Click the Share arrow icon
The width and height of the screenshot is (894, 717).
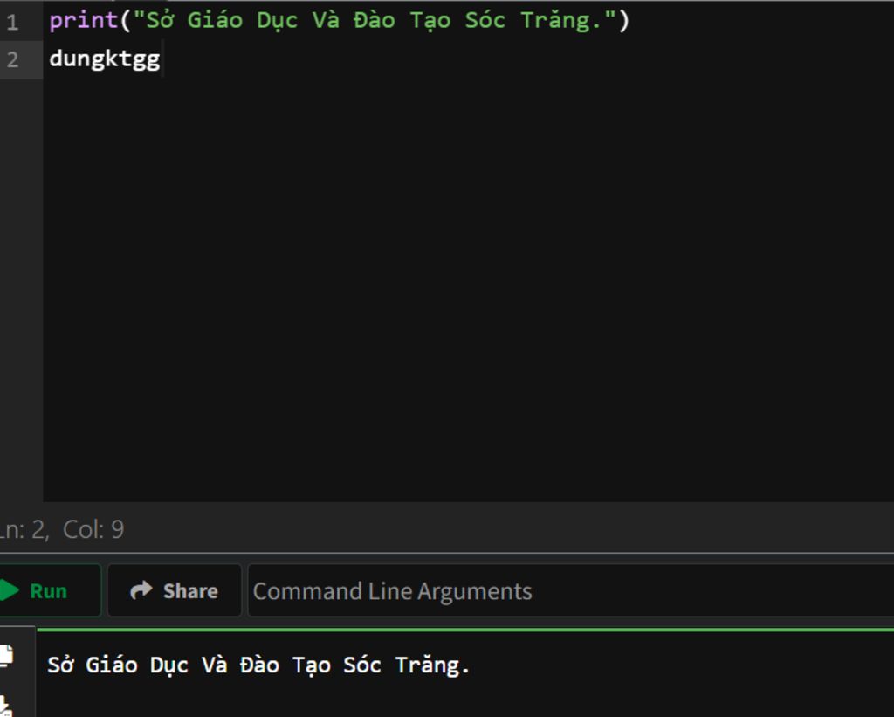(141, 591)
